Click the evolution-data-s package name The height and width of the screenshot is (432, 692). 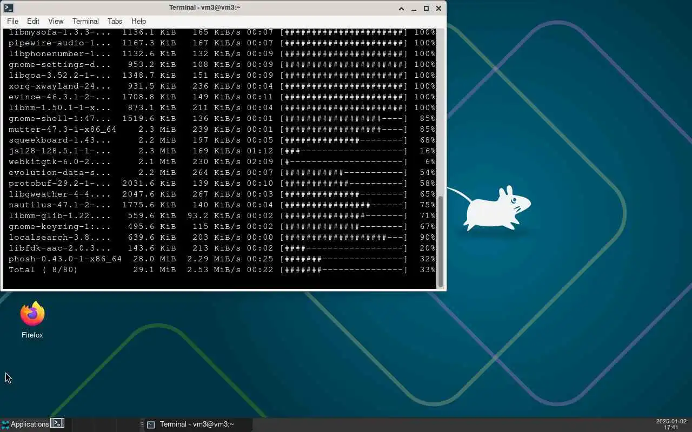(x=59, y=172)
